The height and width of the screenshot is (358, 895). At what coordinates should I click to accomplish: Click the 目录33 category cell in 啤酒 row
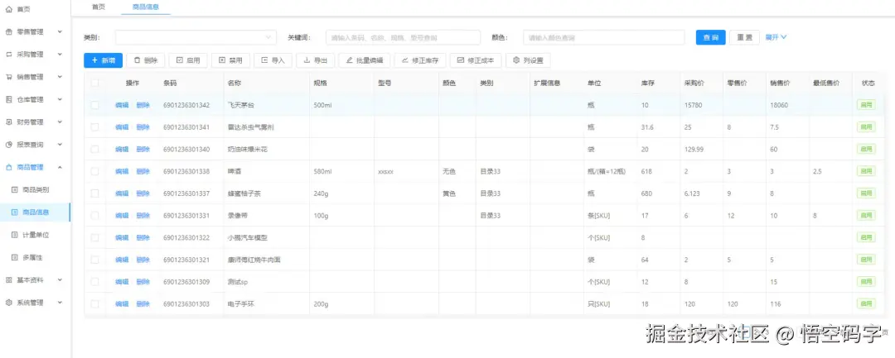(x=491, y=171)
